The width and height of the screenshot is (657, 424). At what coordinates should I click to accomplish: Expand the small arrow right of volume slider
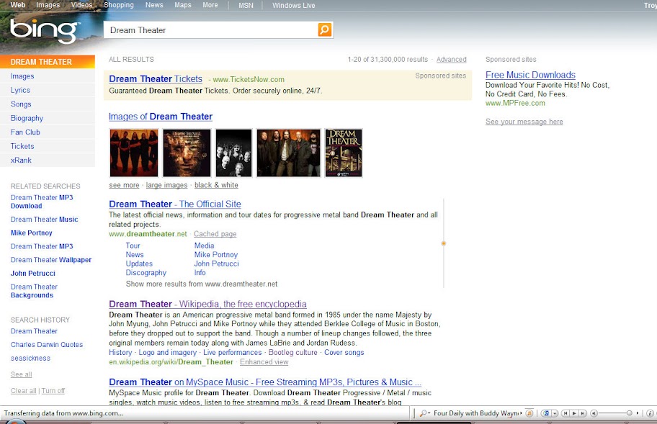point(638,413)
